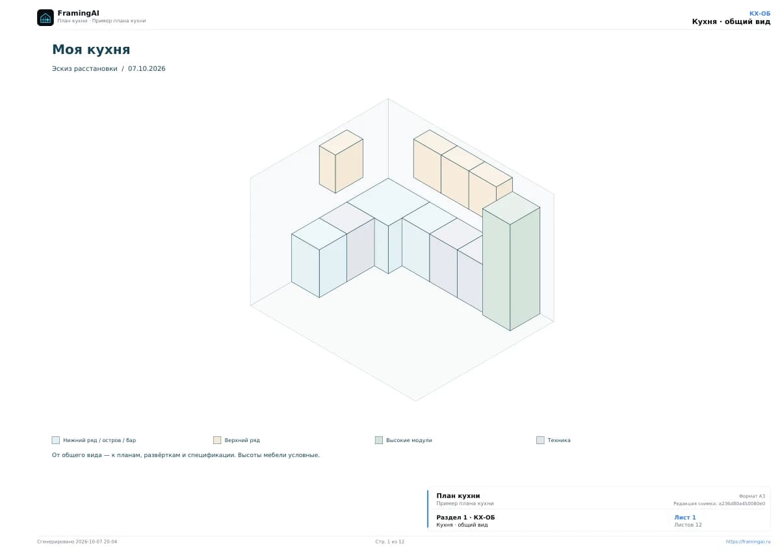Click the «Моя кухня» heading
The width and height of the screenshot is (780, 552).
tap(91, 49)
